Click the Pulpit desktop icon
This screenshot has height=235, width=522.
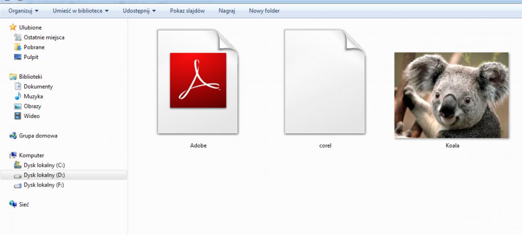[x=18, y=57]
